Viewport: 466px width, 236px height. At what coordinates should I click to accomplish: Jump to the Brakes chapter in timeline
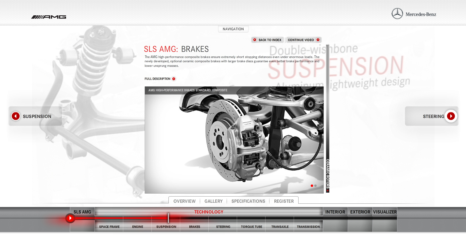coord(195,227)
